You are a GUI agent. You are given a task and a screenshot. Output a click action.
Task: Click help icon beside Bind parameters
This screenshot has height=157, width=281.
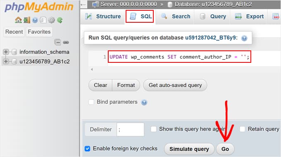pyautogui.click(x=144, y=102)
